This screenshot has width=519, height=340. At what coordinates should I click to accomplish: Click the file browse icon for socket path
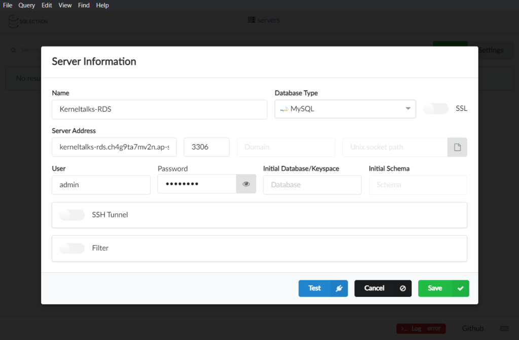click(x=458, y=147)
